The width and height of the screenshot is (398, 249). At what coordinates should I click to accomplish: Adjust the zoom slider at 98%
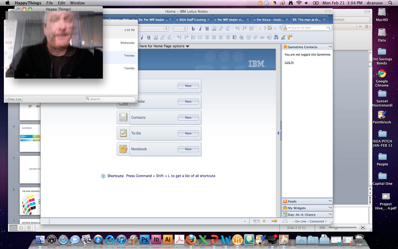[336, 228]
